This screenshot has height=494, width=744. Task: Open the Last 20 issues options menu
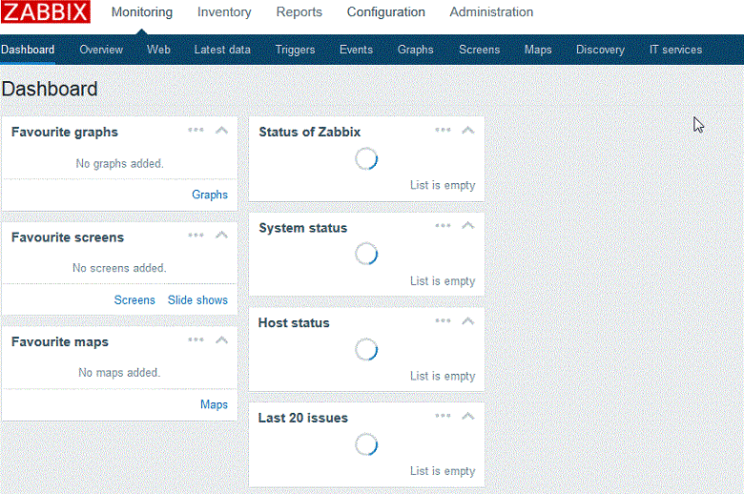point(443,417)
